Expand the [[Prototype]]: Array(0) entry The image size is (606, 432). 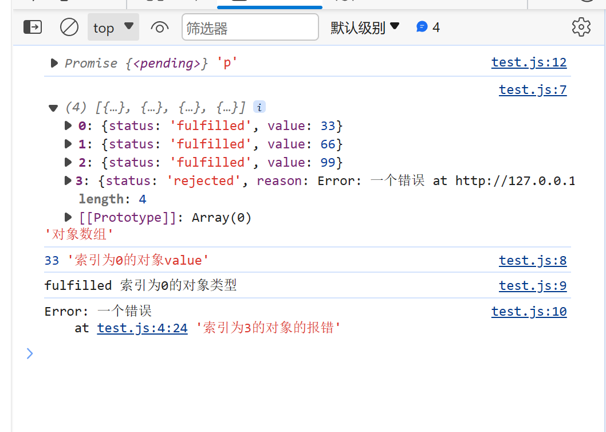click(68, 217)
